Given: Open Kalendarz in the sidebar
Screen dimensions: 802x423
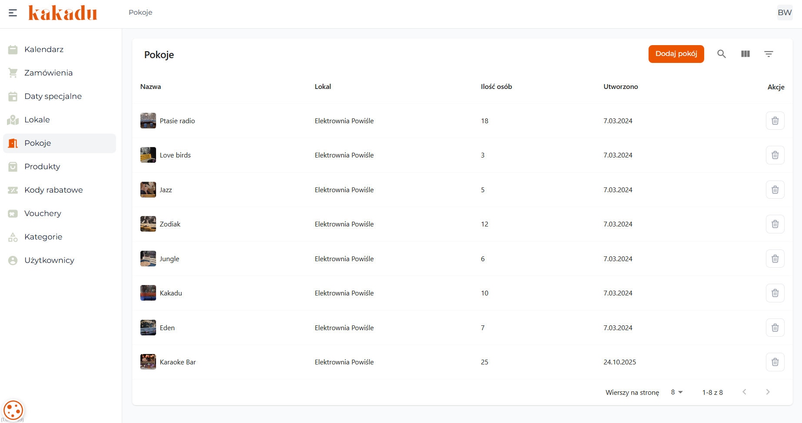Looking at the screenshot, I should [x=44, y=49].
